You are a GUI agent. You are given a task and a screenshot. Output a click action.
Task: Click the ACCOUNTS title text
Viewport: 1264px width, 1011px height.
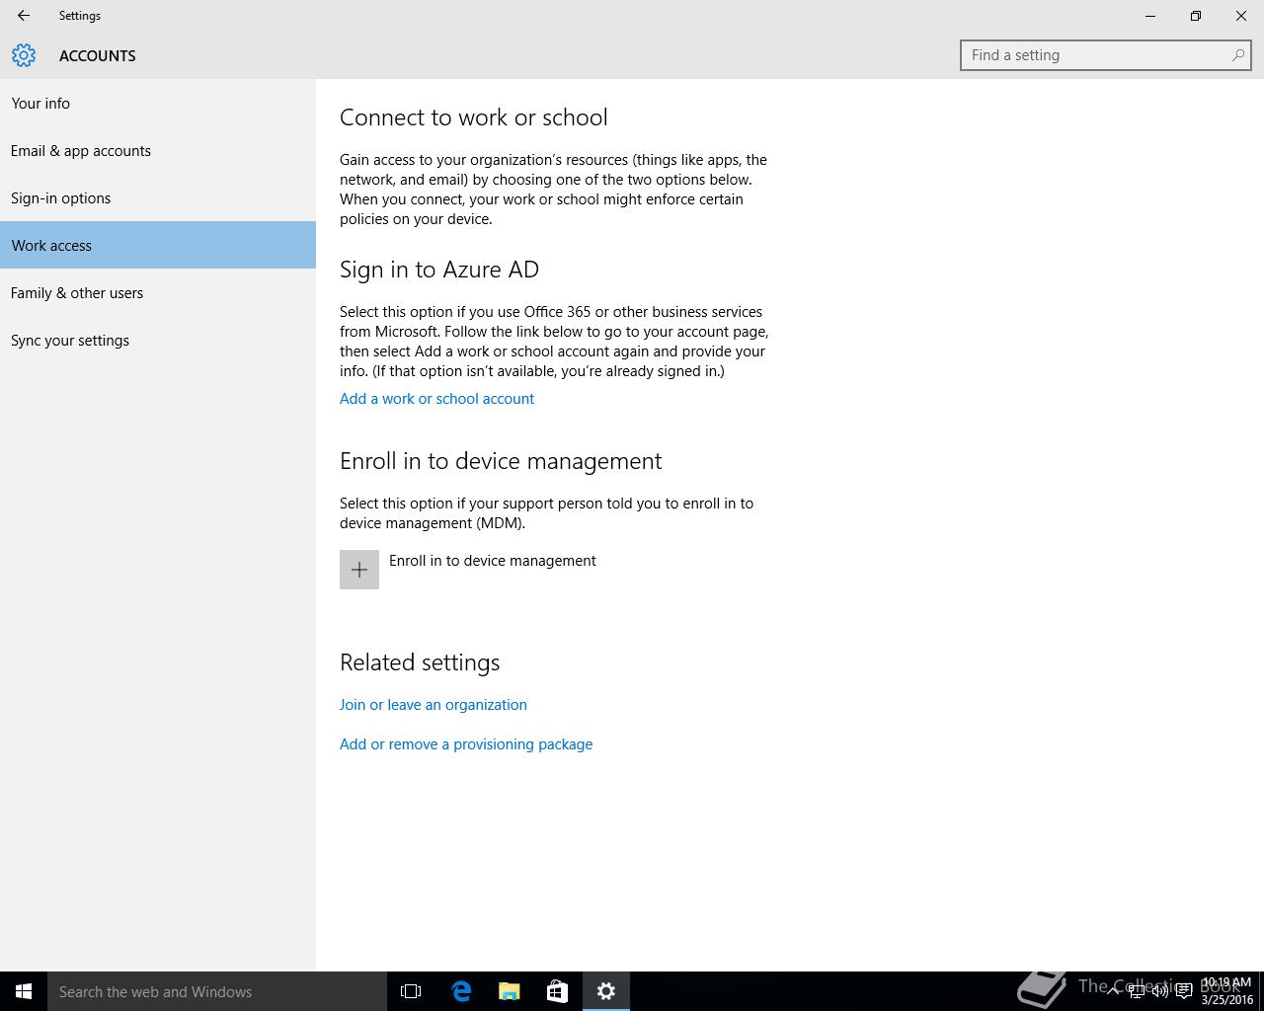point(98,56)
